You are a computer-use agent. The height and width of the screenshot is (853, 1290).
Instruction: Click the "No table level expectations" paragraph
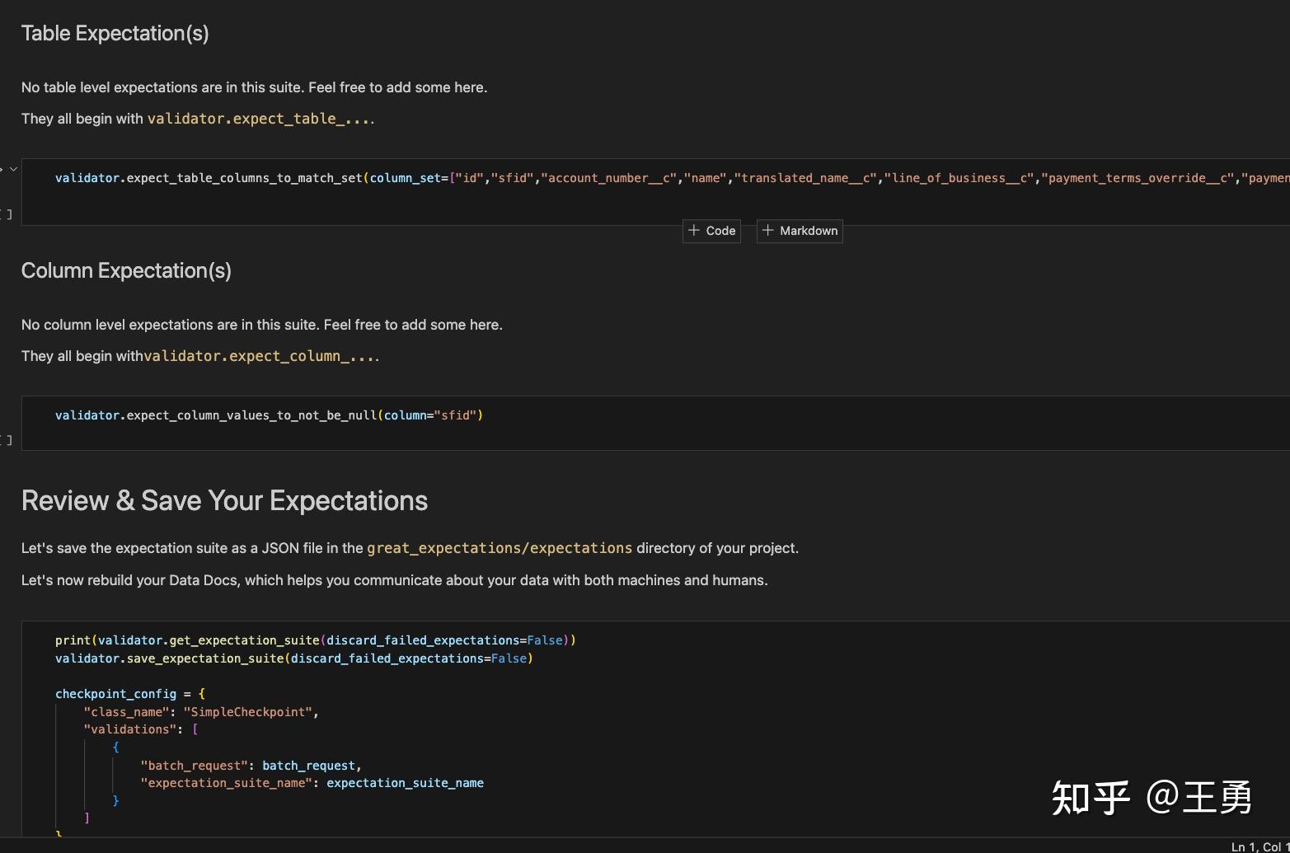pyautogui.click(x=254, y=87)
